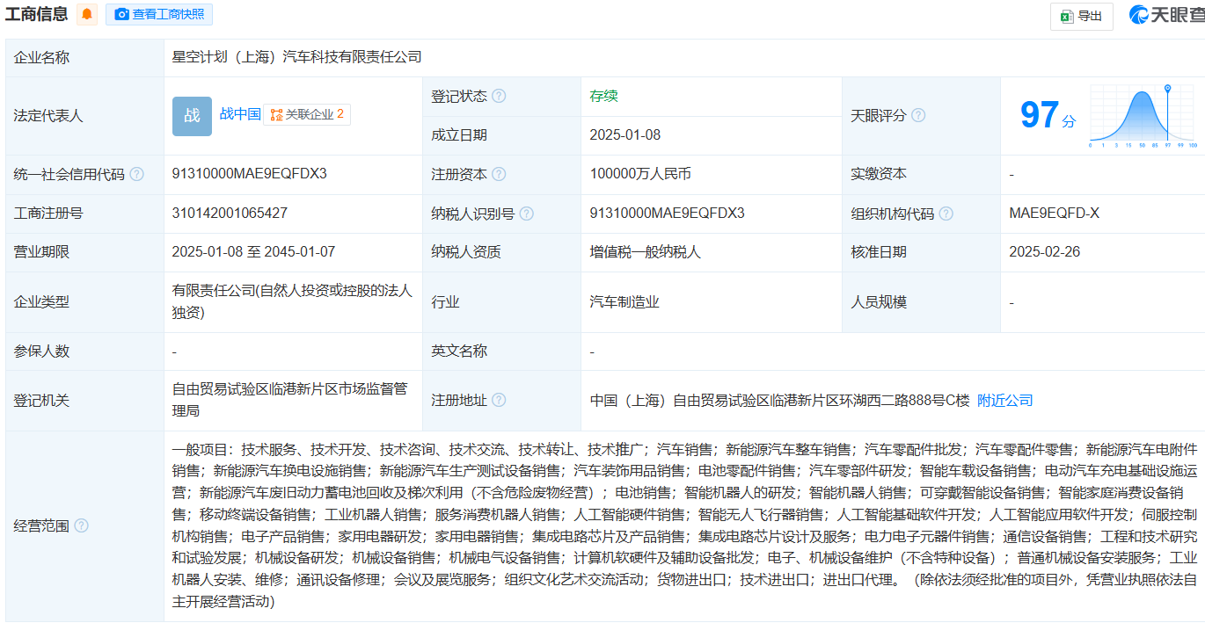
Task: Click the help icon next to 天眼评分
Action: click(x=918, y=115)
